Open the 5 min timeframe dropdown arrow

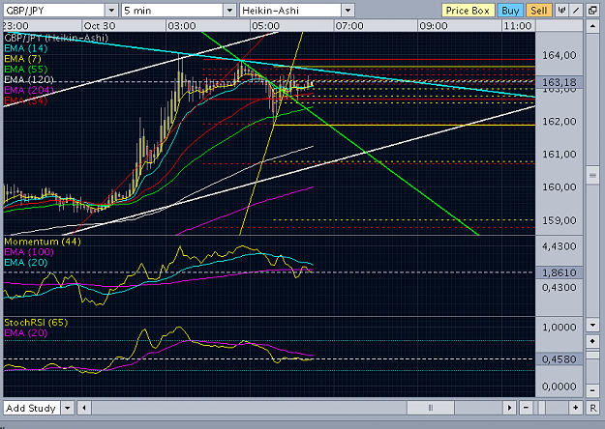click(x=229, y=11)
